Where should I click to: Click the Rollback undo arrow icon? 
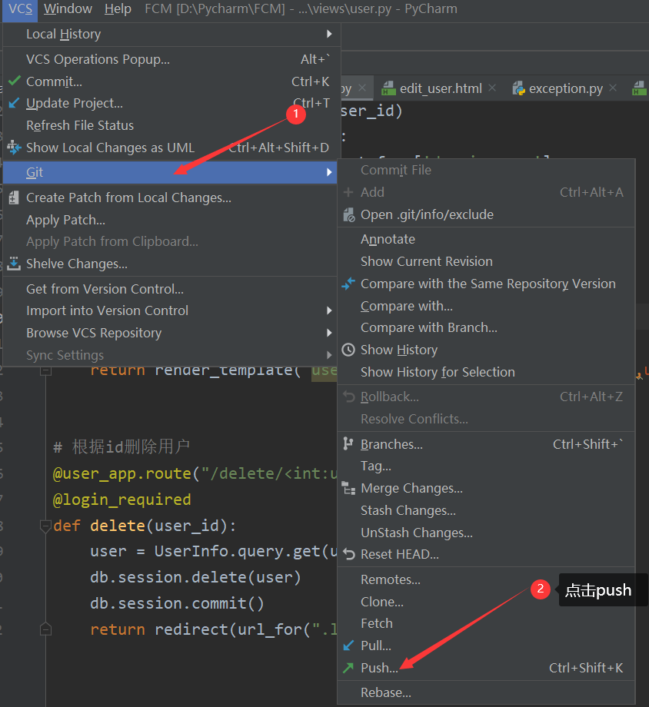(348, 397)
